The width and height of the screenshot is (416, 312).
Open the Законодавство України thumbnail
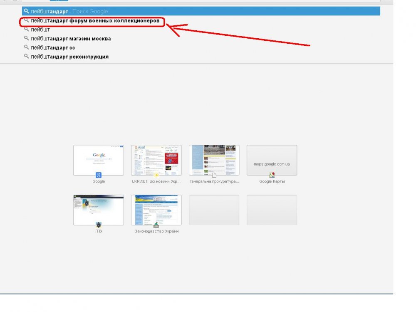click(x=156, y=210)
